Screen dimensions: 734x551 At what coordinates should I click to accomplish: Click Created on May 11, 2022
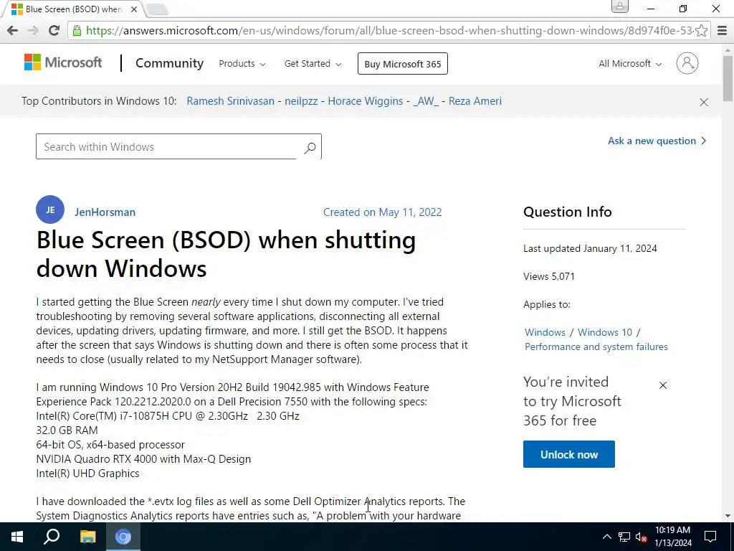click(383, 212)
